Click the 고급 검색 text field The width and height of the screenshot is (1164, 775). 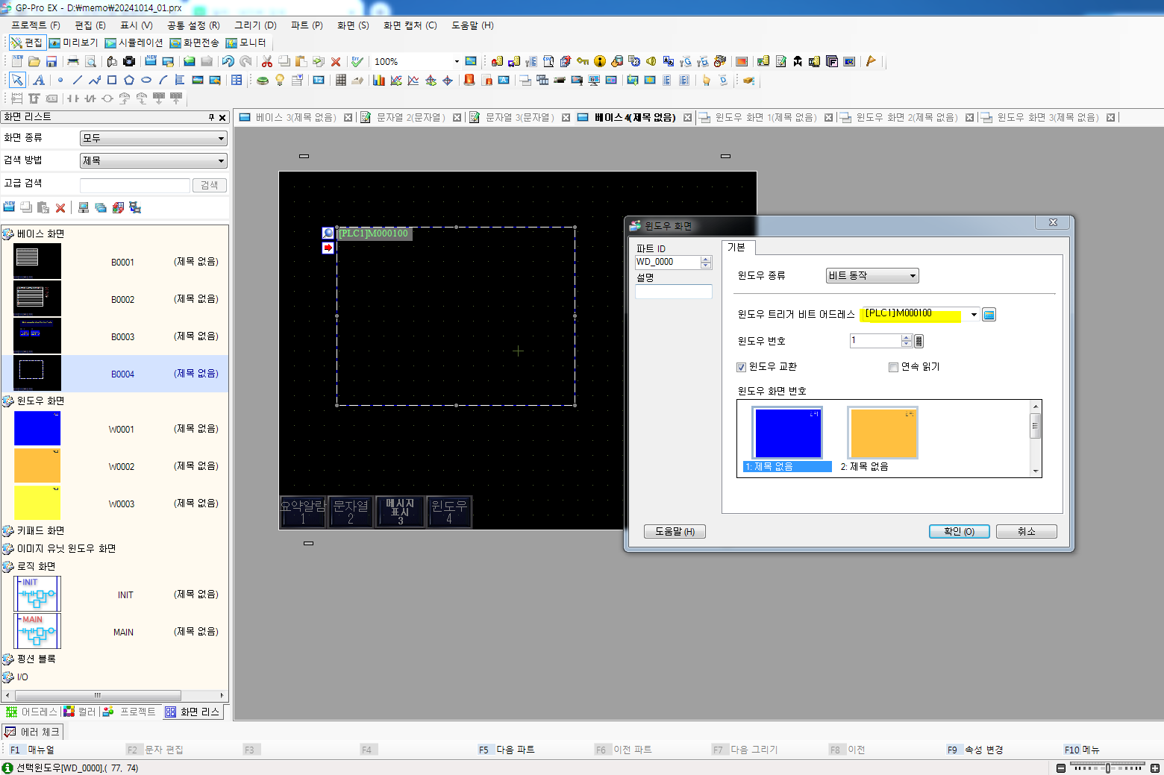click(x=135, y=185)
